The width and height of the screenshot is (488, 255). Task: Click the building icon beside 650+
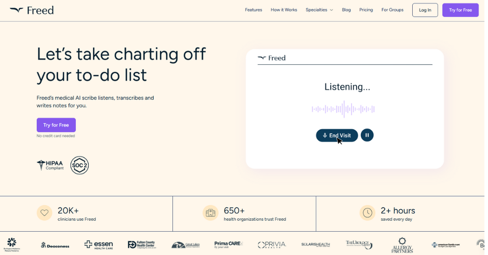210,213
